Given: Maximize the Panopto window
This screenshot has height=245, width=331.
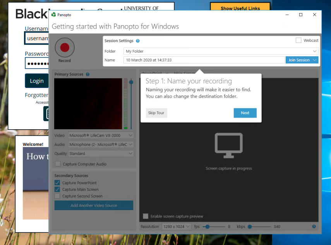Looking at the screenshot, I should 301,15.
